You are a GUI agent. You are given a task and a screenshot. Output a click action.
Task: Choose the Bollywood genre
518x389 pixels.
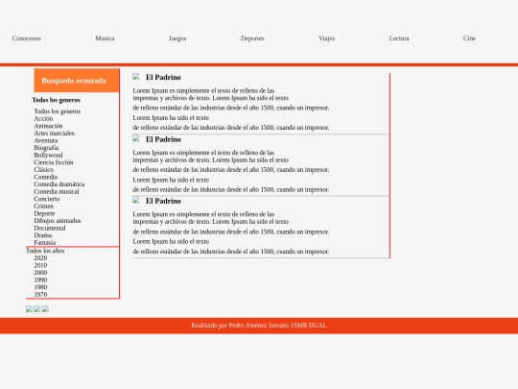[x=48, y=155]
